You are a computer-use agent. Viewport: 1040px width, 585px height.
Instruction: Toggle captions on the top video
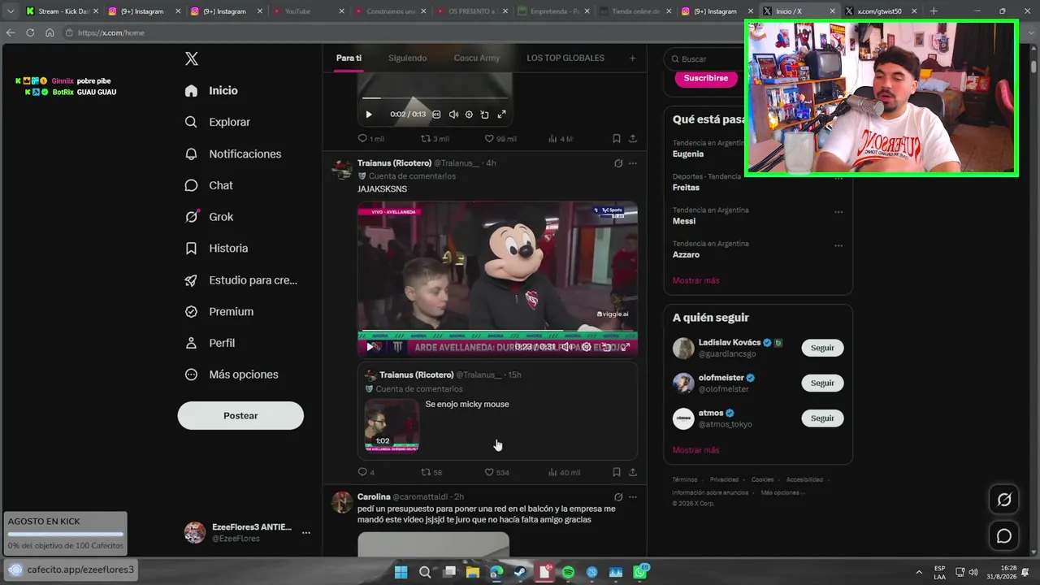(x=436, y=115)
